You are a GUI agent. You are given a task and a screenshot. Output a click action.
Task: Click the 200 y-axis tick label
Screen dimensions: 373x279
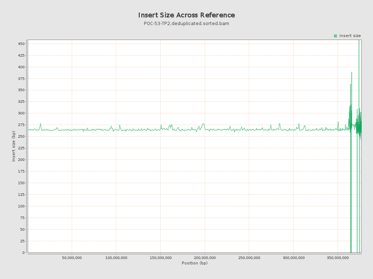[21, 160]
